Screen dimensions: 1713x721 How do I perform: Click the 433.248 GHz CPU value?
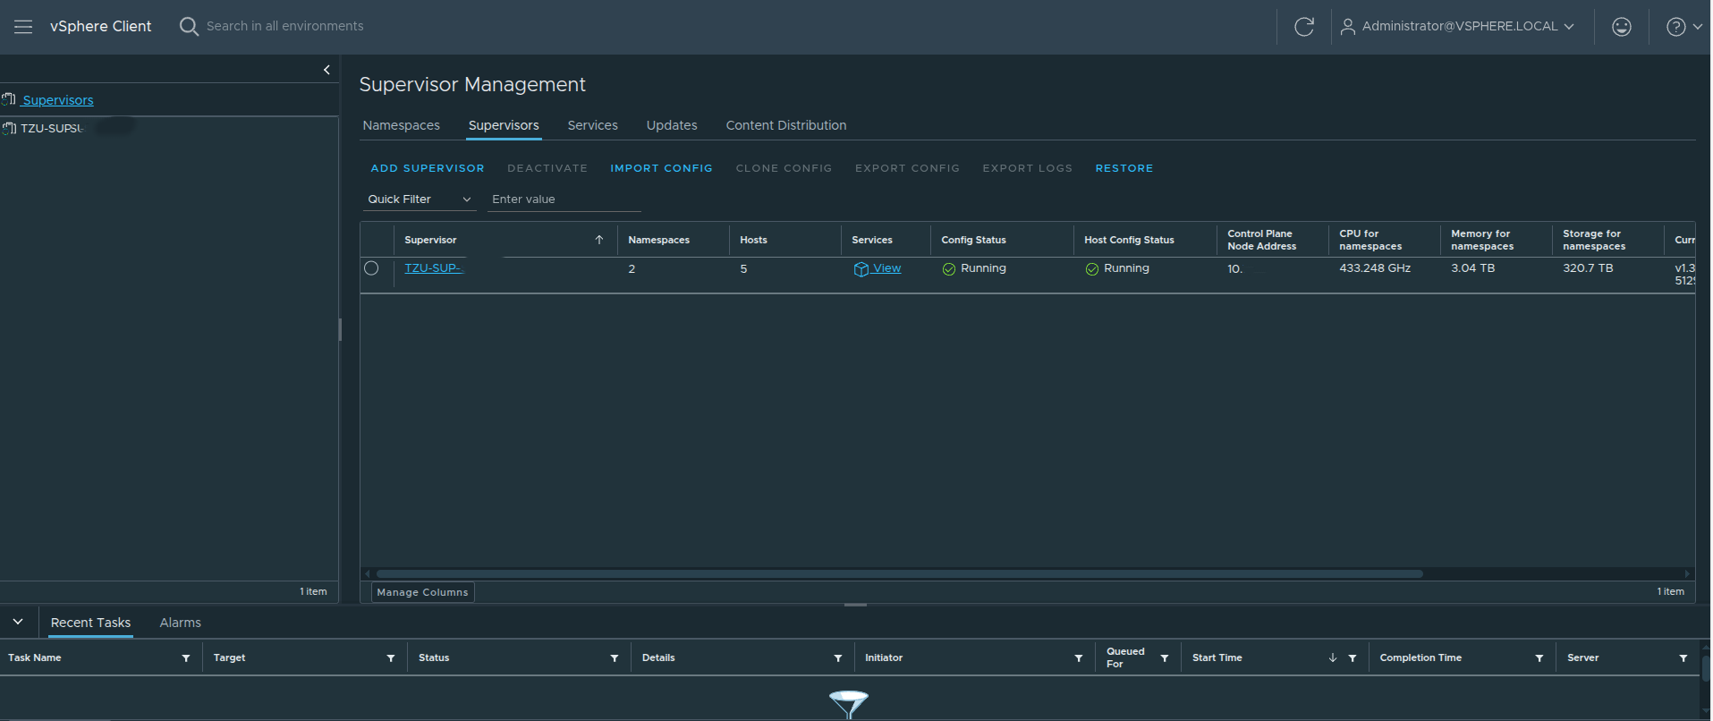click(x=1375, y=268)
